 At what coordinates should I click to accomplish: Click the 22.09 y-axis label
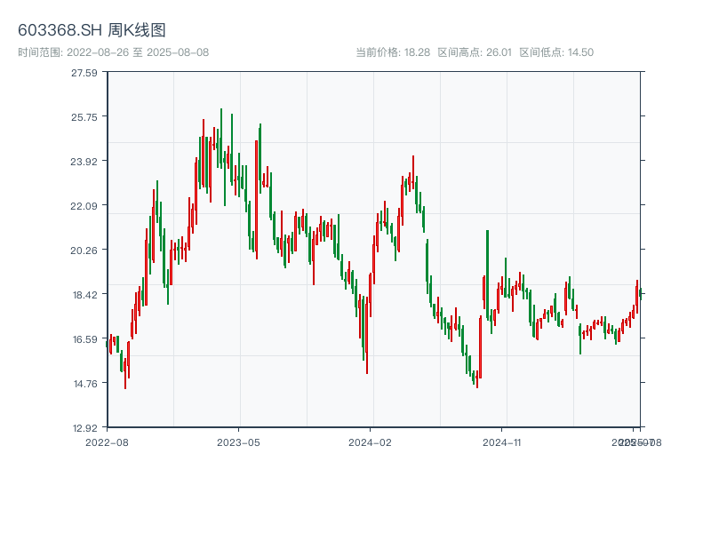tap(85, 205)
